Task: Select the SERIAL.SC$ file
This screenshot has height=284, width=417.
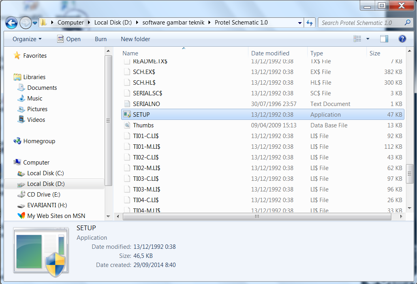Action: pyautogui.click(x=263, y=93)
